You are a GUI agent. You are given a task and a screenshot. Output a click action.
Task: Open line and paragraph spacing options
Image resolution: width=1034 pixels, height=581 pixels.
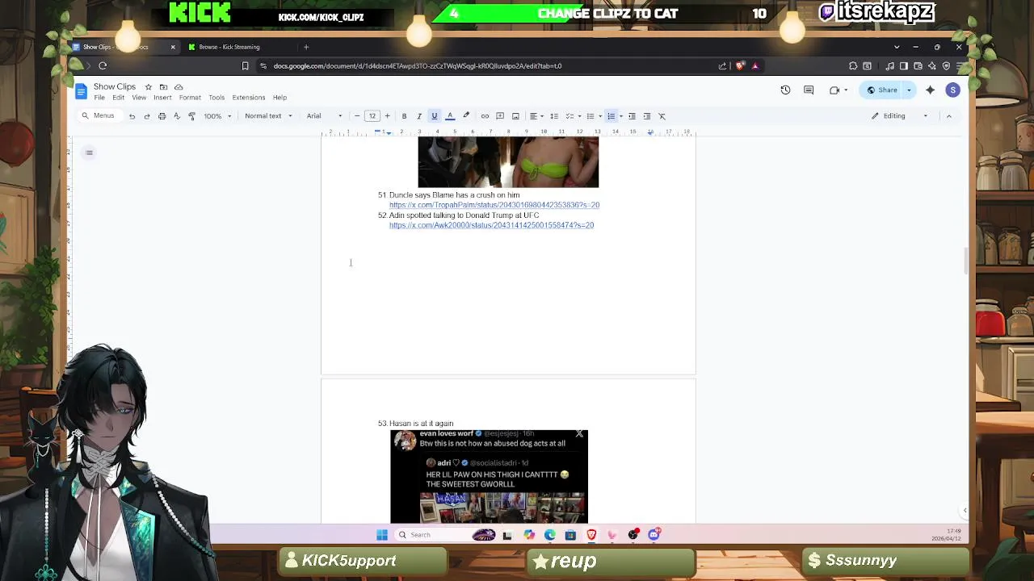click(x=554, y=116)
